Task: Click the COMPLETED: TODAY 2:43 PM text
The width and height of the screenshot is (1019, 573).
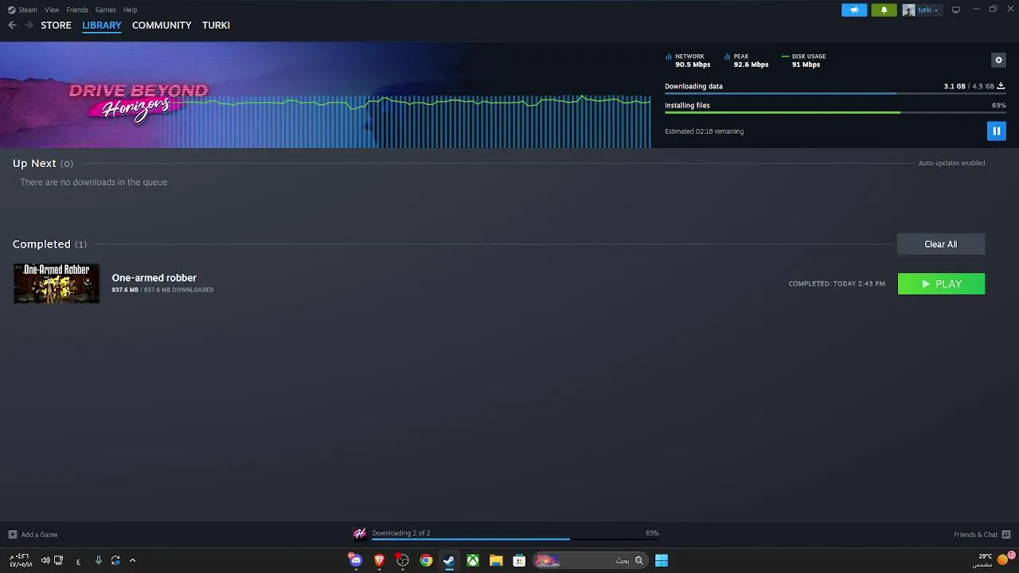Action: (x=837, y=284)
